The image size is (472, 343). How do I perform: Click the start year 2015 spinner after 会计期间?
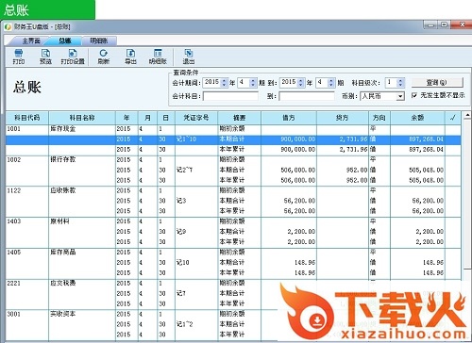224,83
